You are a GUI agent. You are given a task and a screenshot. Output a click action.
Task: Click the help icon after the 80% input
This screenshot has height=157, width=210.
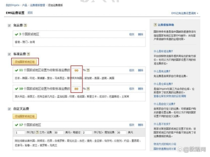pyautogui.click(x=88, y=88)
